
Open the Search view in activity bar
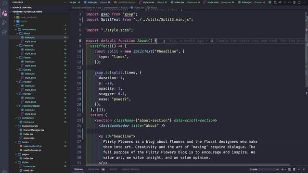(4, 3)
